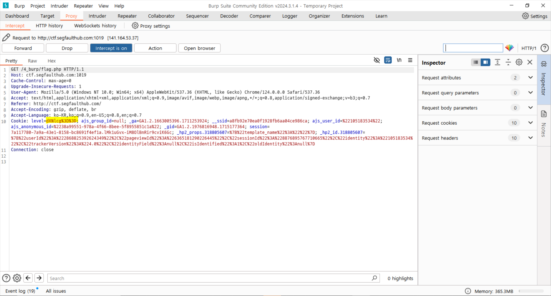Open Inspector settings gear
The image size is (551, 296).
[519, 62]
